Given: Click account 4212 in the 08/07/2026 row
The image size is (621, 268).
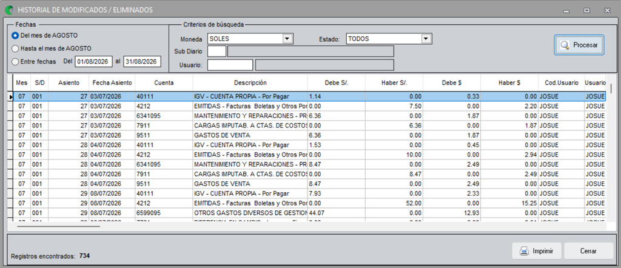Looking at the screenshot, I should point(164,204).
